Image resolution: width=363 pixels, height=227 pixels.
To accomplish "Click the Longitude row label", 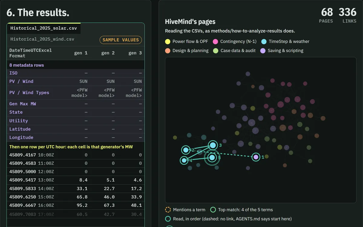I will point(21,137).
